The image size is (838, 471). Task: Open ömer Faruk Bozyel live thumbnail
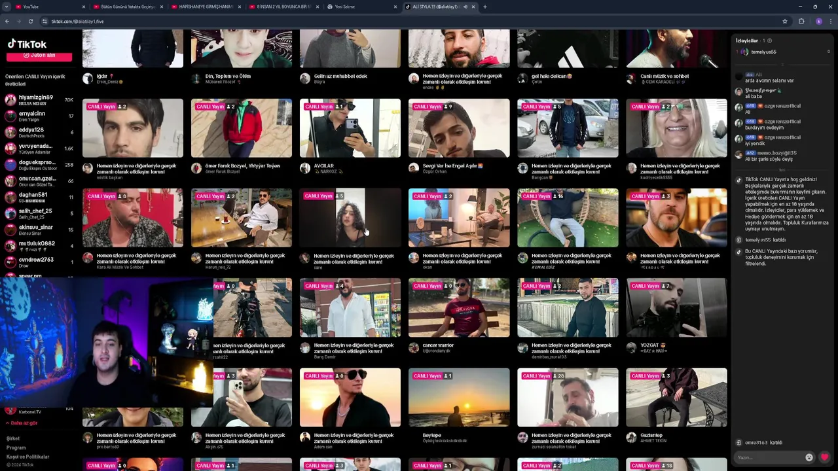[242, 128]
